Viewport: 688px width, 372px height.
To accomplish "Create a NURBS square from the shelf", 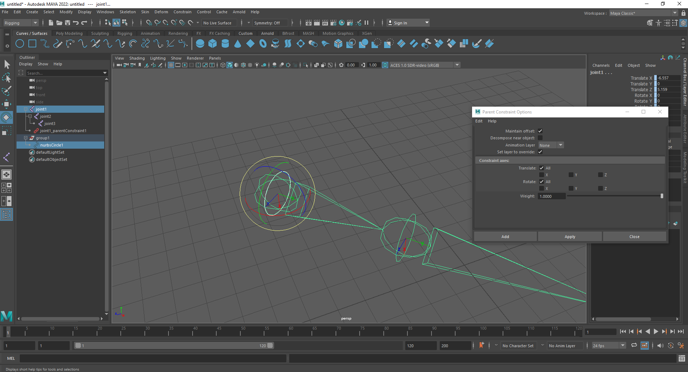I will tap(32, 44).
